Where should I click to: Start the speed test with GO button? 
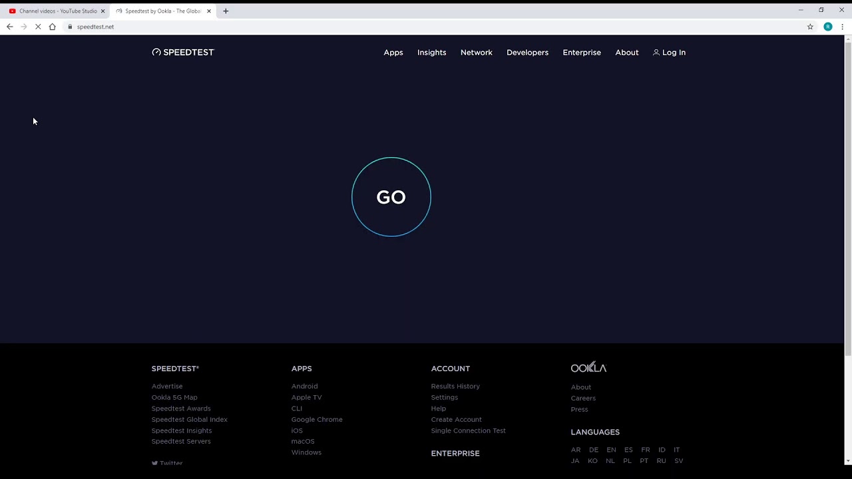click(x=391, y=197)
